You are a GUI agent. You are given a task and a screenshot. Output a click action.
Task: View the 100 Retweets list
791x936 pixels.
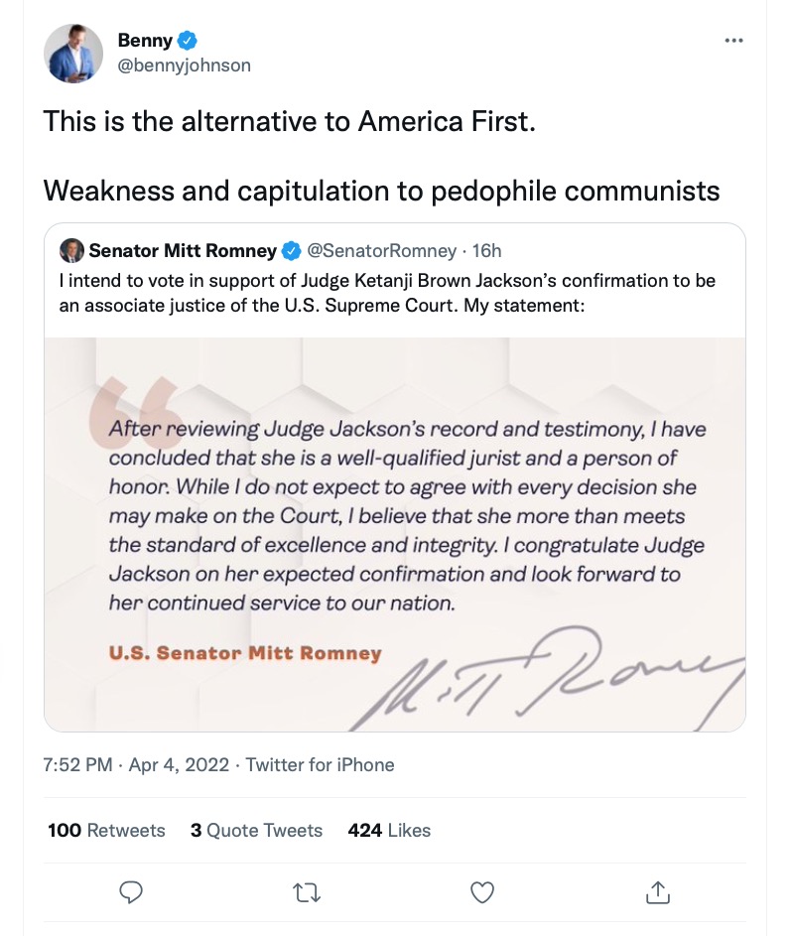click(x=106, y=830)
